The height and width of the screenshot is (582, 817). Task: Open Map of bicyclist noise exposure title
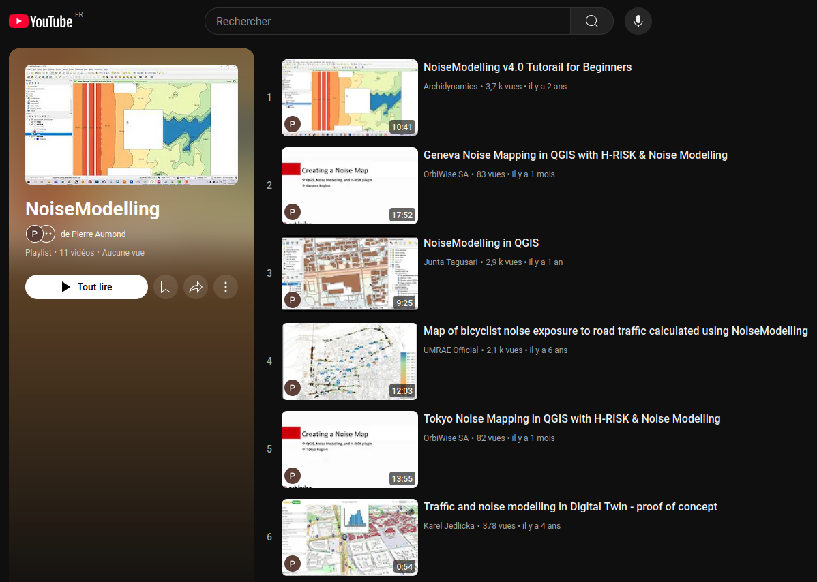pos(615,331)
